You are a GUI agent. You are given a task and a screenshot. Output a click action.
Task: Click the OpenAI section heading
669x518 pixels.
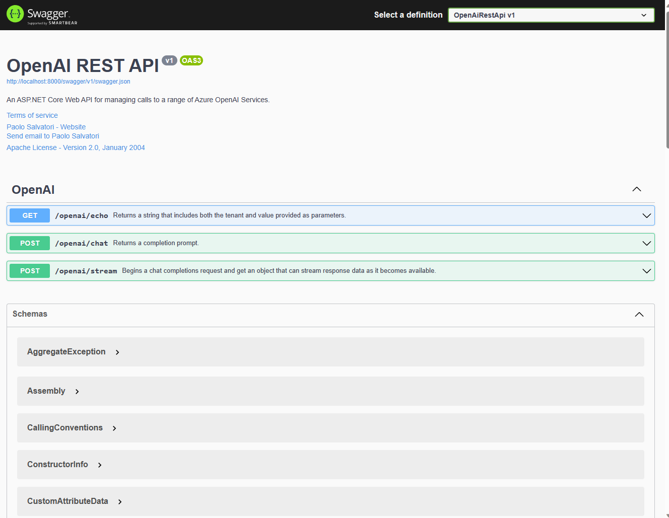33,190
